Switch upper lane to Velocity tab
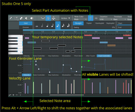This screenshot has width=135, height=112. [26, 56]
